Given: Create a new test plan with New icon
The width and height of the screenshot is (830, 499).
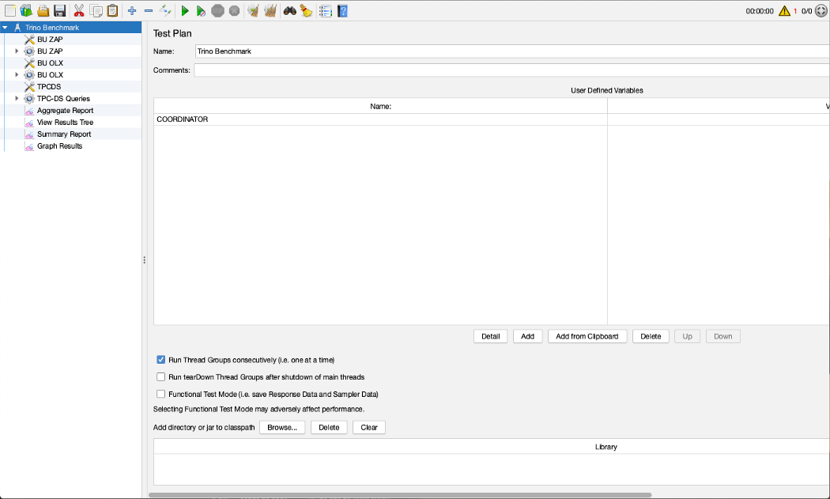Looking at the screenshot, I should coord(10,10).
